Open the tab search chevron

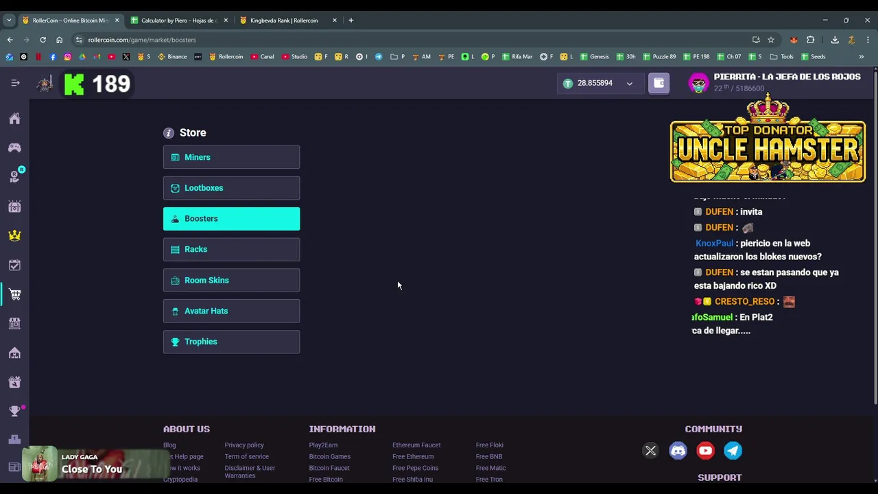tap(9, 21)
